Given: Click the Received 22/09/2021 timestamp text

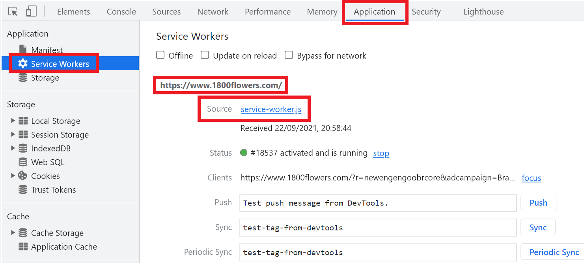Looking at the screenshot, I should (x=296, y=128).
